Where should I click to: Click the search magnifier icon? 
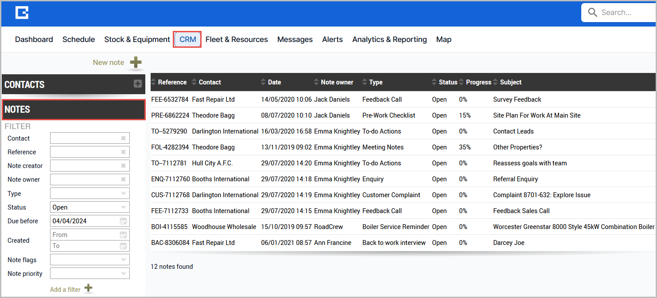592,13
